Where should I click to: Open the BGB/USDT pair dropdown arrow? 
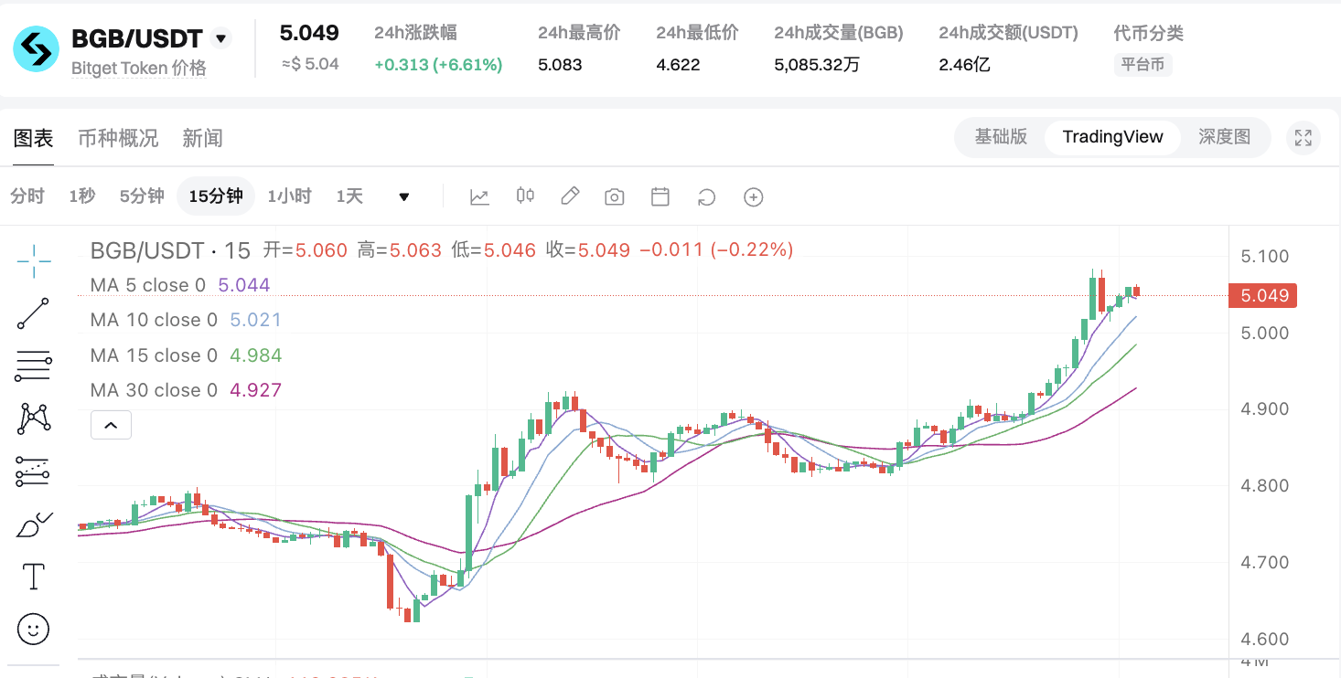[x=220, y=38]
